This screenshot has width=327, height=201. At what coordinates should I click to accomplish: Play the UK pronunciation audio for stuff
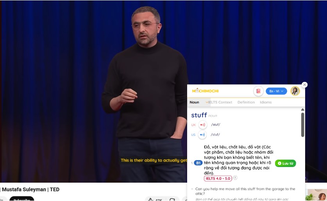[202, 125]
